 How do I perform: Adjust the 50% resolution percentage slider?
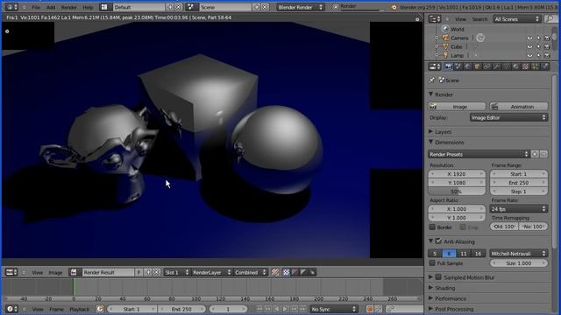click(x=457, y=192)
